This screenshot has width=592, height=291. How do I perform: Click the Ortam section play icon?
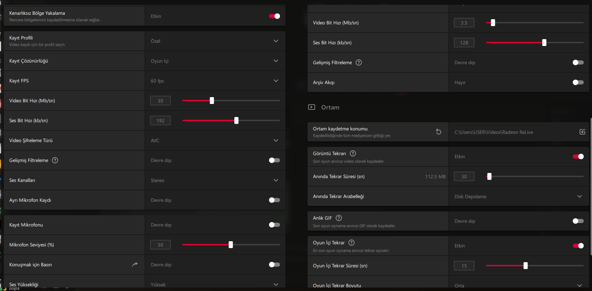click(x=312, y=107)
